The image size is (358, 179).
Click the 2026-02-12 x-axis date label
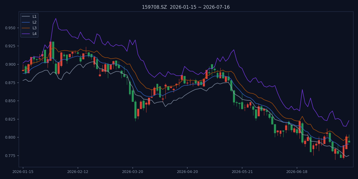[x=78, y=172]
